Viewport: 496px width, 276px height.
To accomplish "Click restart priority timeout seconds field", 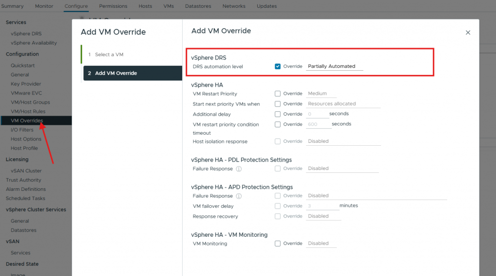I will 319,124.
